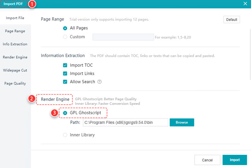Jump to Info Extraction in the sidebar

(15, 44)
